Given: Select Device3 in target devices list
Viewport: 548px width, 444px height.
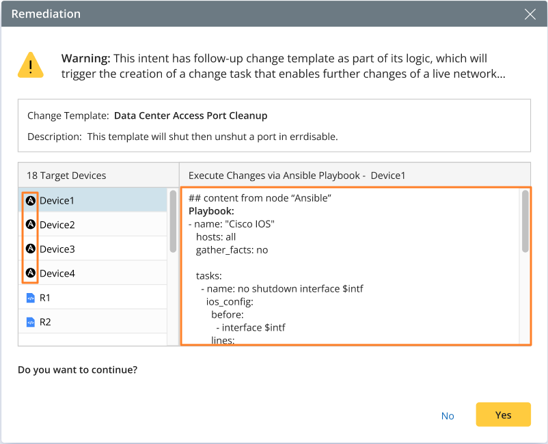Looking at the screenshot, I should [57, 249].
